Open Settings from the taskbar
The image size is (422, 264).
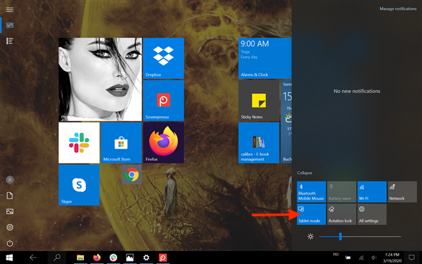146,257
